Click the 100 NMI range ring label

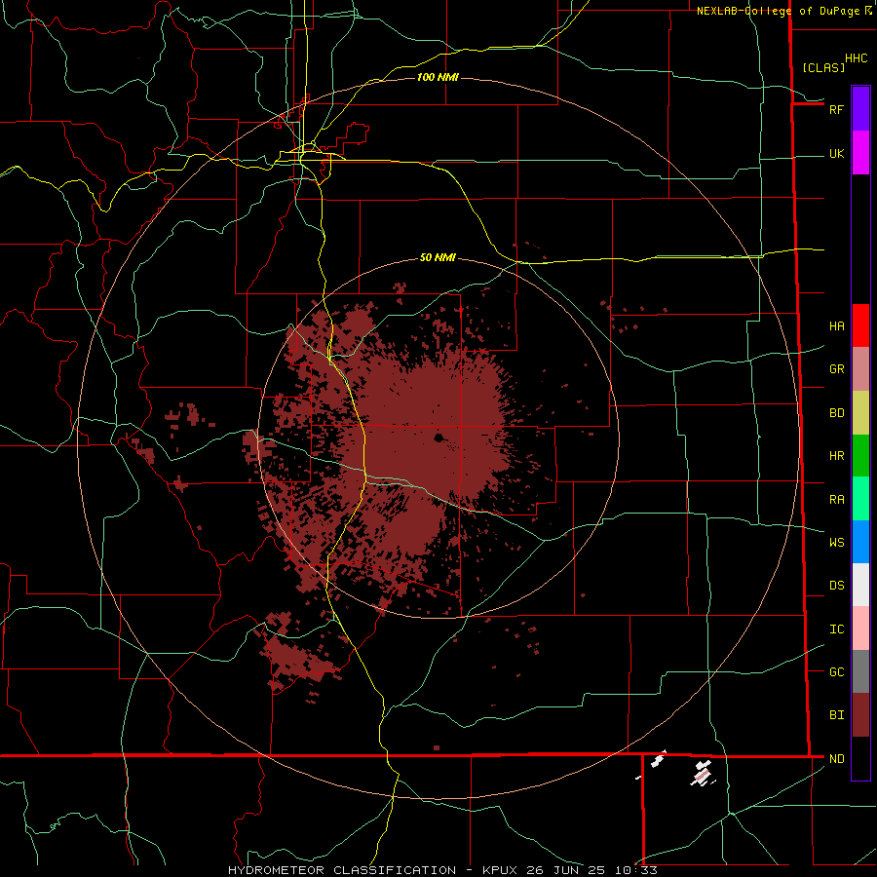[x=438, y=77]
